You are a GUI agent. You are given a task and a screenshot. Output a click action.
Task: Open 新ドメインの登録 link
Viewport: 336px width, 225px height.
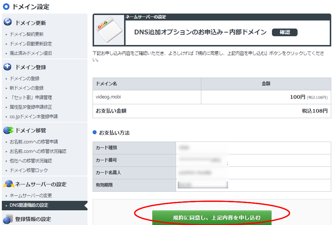[x=27, y=88]
